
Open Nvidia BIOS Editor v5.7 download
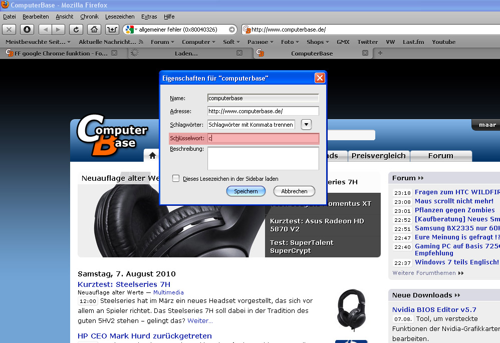click(434, 309)
